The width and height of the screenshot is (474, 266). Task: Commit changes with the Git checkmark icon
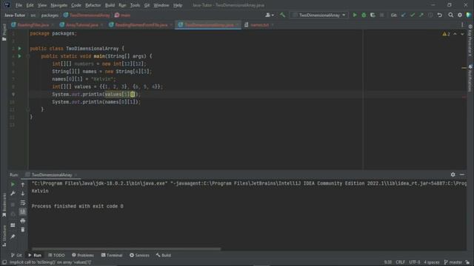pos(413,15)
